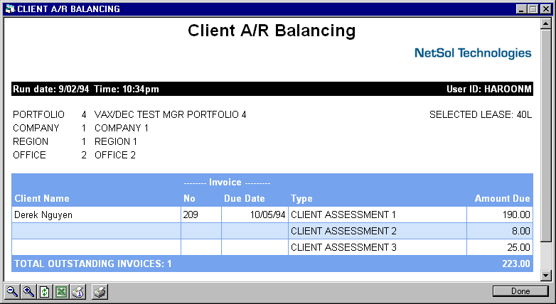Click the invoice No column header
The image size is (556, 304).
coord(189,198)
